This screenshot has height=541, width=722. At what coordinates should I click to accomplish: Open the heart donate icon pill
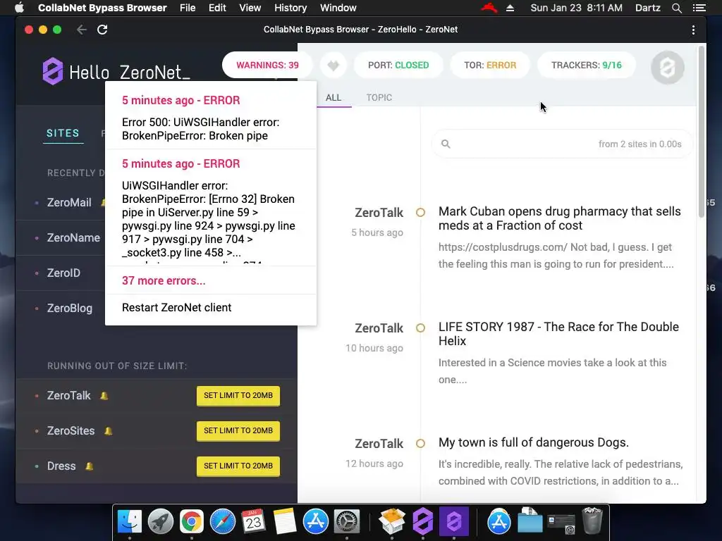pos(334,66)
